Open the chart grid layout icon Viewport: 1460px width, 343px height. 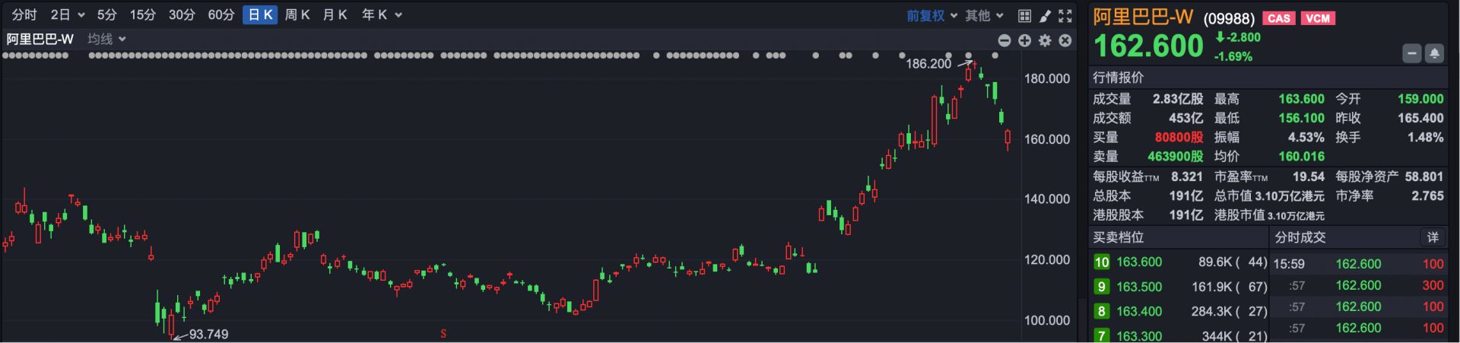(1024, 15)
